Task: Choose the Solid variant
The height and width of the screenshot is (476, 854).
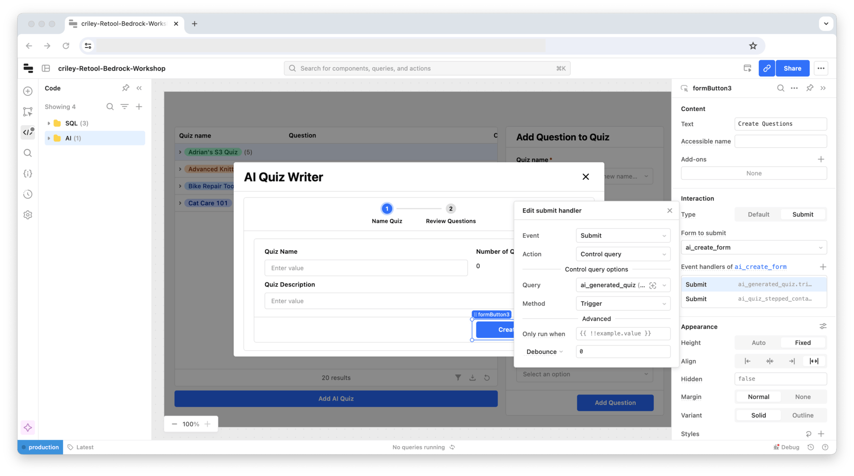Action: (x=758, y=415)
